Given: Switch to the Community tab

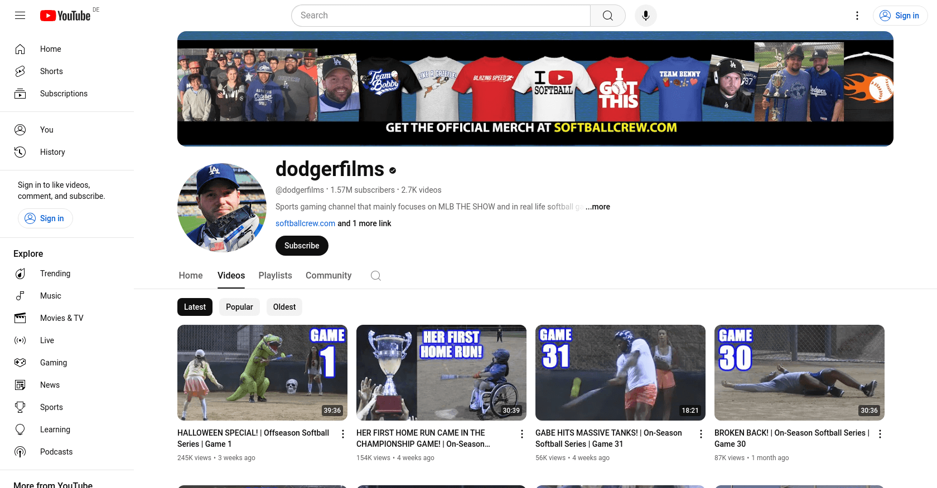Looking at the screenshot, I should (x=328, y=276).
